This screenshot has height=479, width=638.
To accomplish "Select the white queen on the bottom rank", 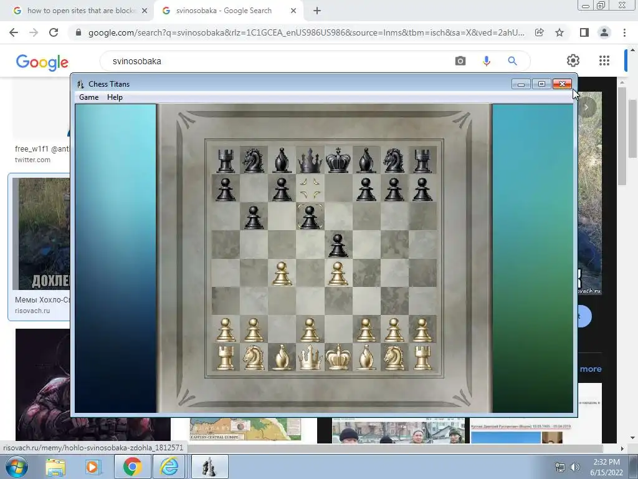I will 310,357.
